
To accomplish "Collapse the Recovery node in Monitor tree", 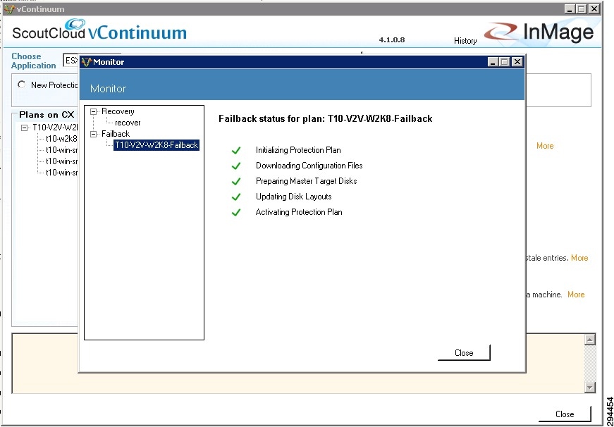I will pyautogui.click(x=93, y=111).
